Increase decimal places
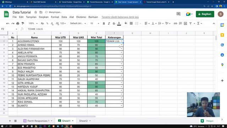 57,23
